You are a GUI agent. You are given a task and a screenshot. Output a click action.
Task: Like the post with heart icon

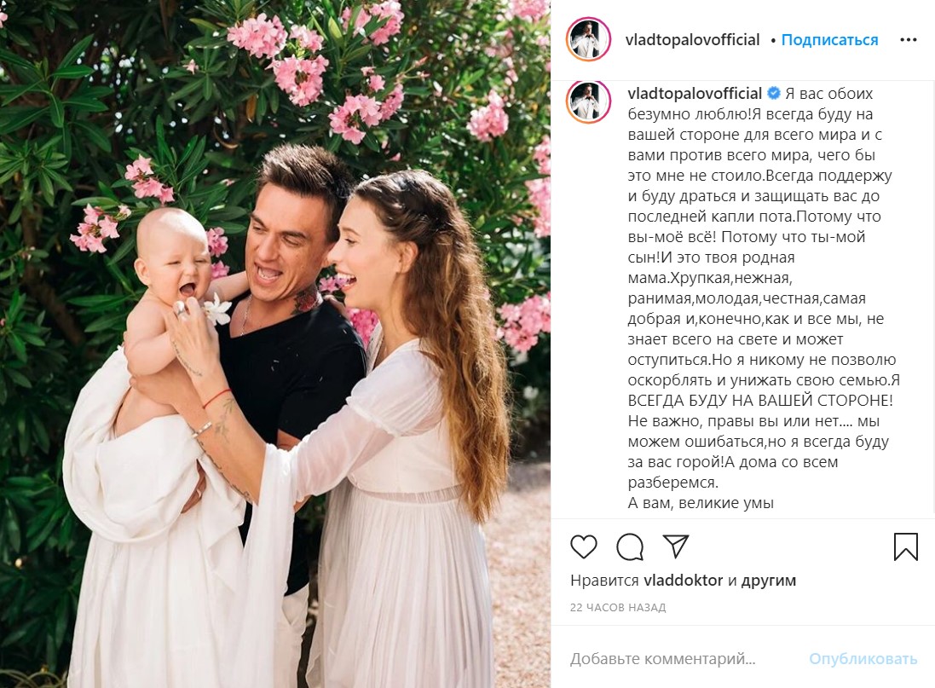[583, 546]
